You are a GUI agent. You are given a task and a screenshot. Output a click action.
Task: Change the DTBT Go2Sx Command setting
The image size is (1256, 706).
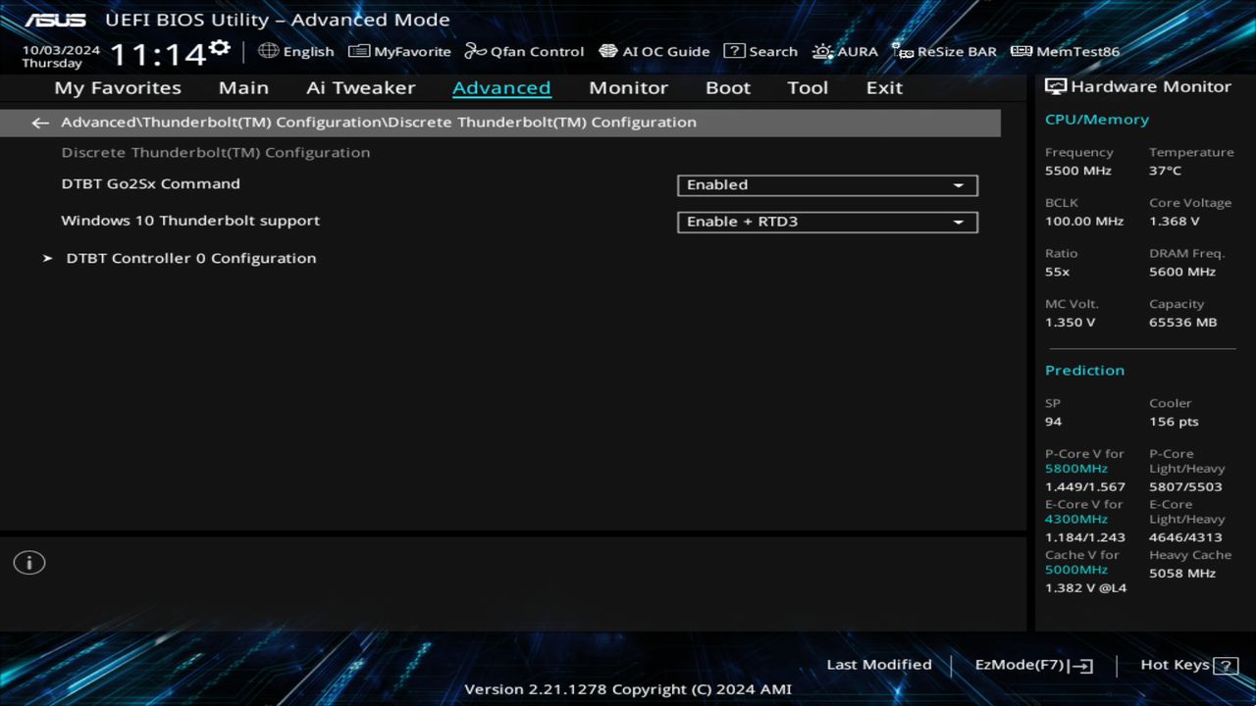[826, 184]
